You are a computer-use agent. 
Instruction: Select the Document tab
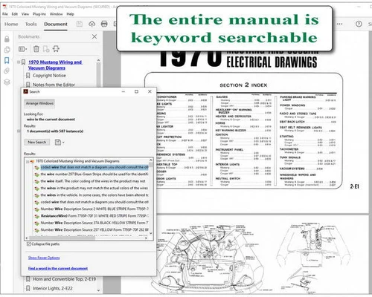[56, 24]
